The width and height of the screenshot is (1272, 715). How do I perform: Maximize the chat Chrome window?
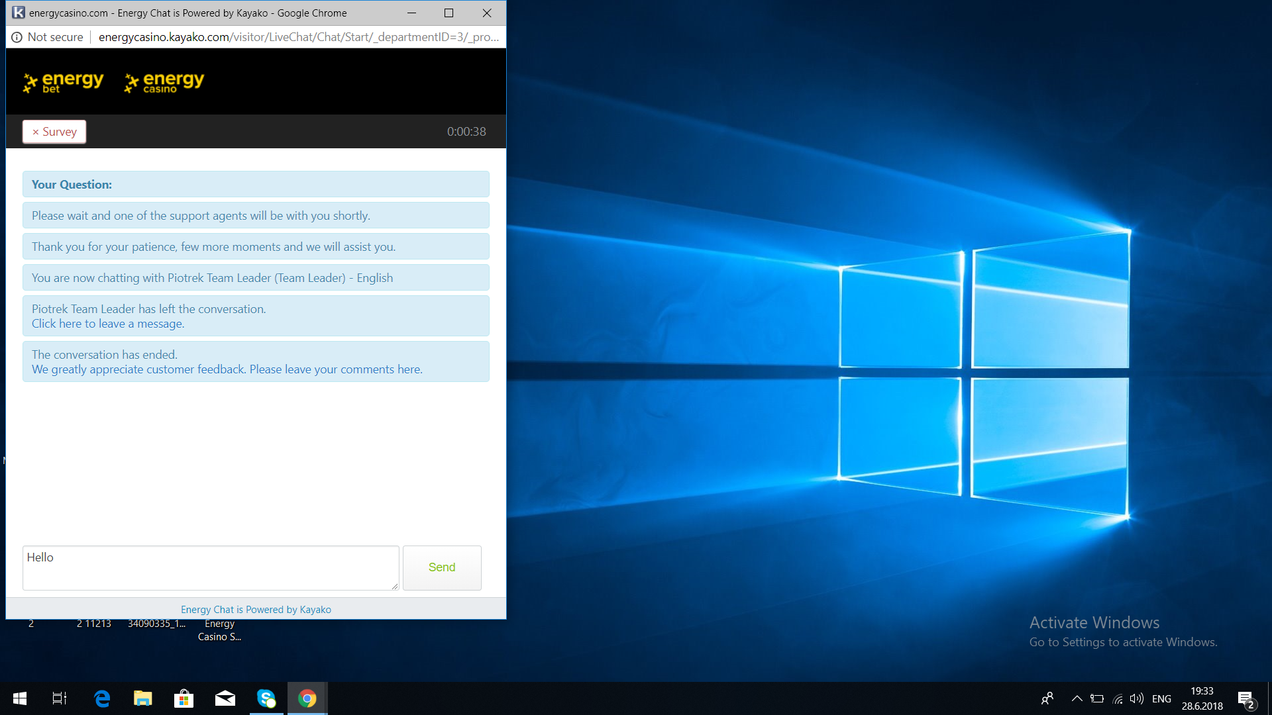point(449,13)
